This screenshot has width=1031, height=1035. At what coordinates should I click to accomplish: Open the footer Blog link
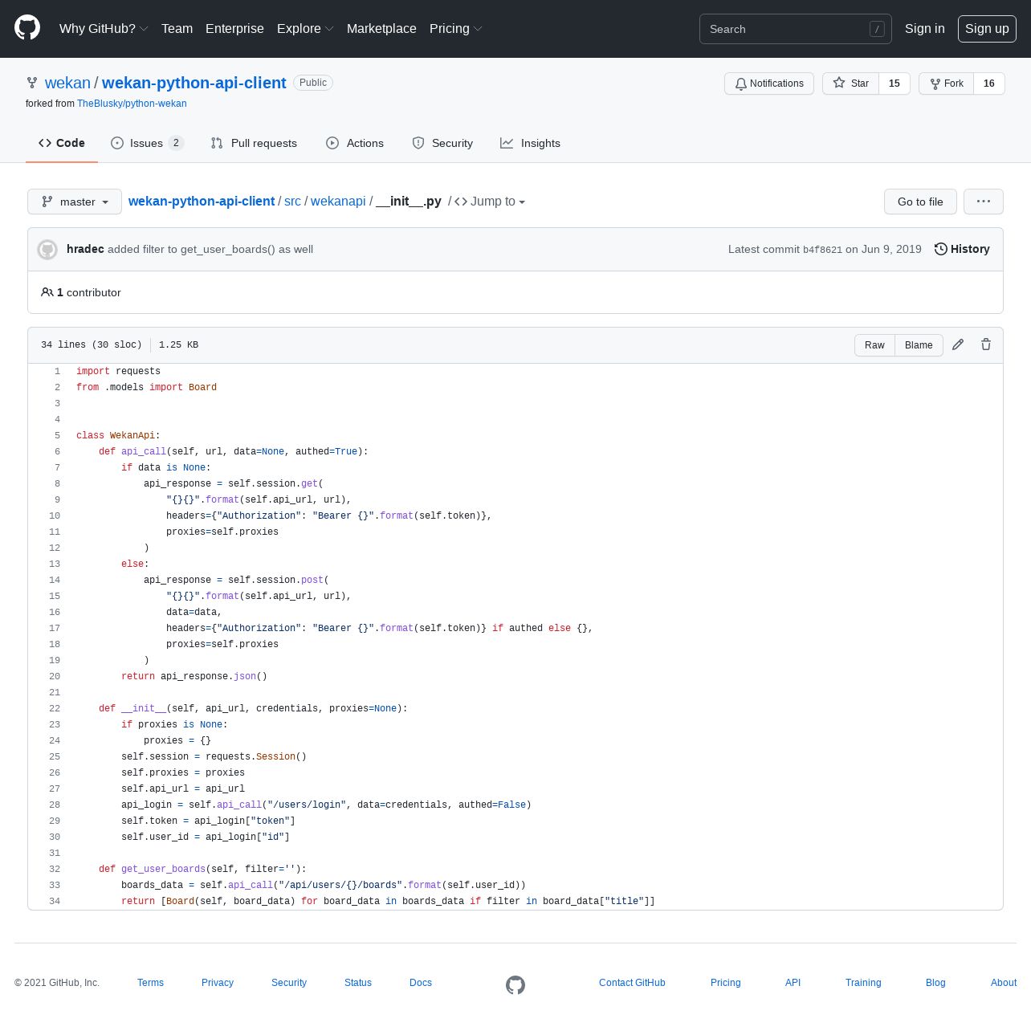[935, 983]
